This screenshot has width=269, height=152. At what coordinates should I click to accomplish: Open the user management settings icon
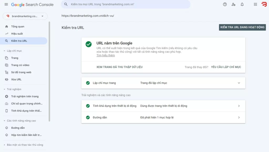click(x=234, y=4)
